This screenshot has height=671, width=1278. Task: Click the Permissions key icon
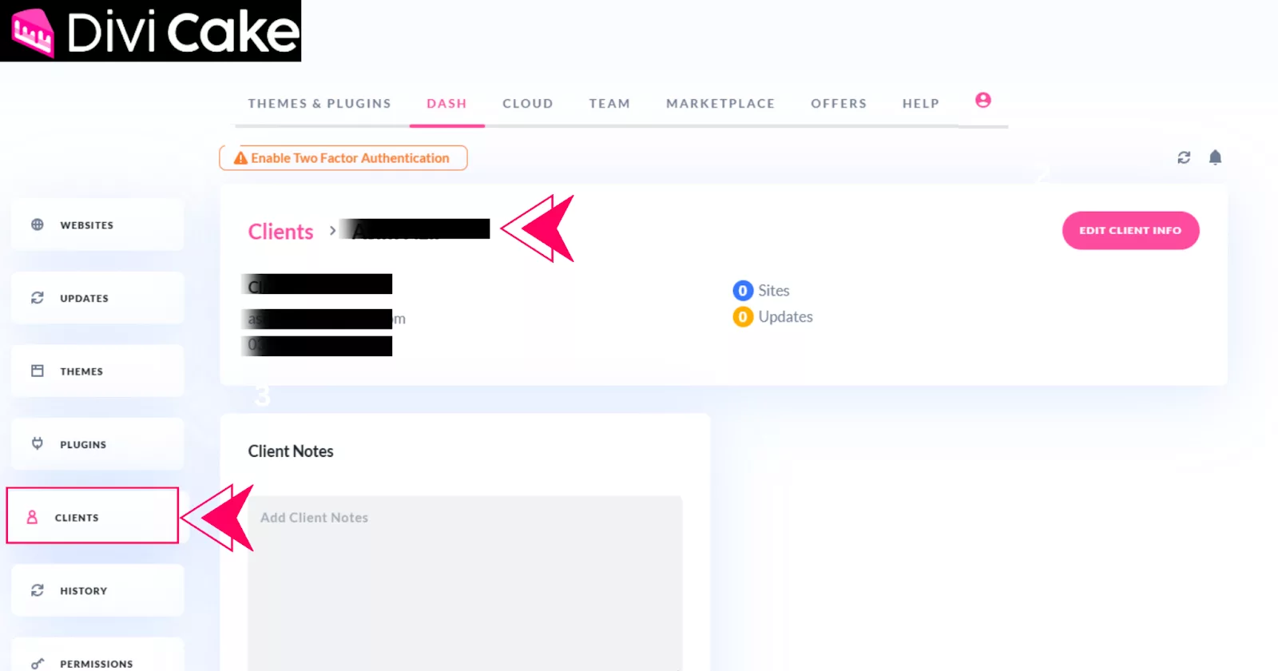pyautogui.click(x=38, y=663)
